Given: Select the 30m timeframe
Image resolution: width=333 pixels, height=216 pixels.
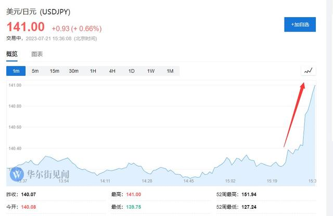Looking at the screenshot, I should (73, 71).
